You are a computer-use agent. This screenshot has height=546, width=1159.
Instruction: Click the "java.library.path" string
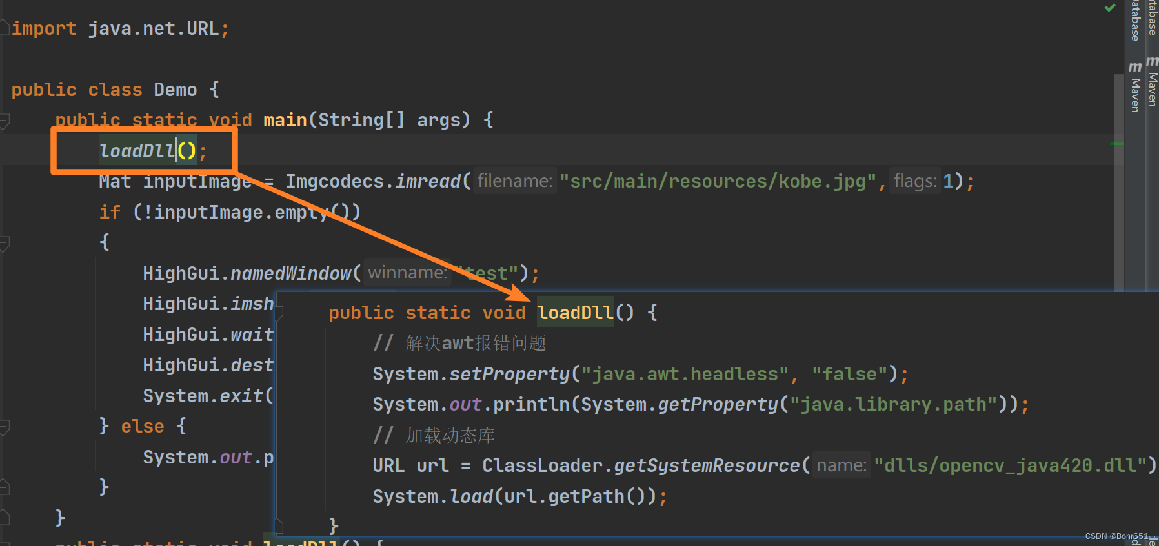[x=893, y=404]
